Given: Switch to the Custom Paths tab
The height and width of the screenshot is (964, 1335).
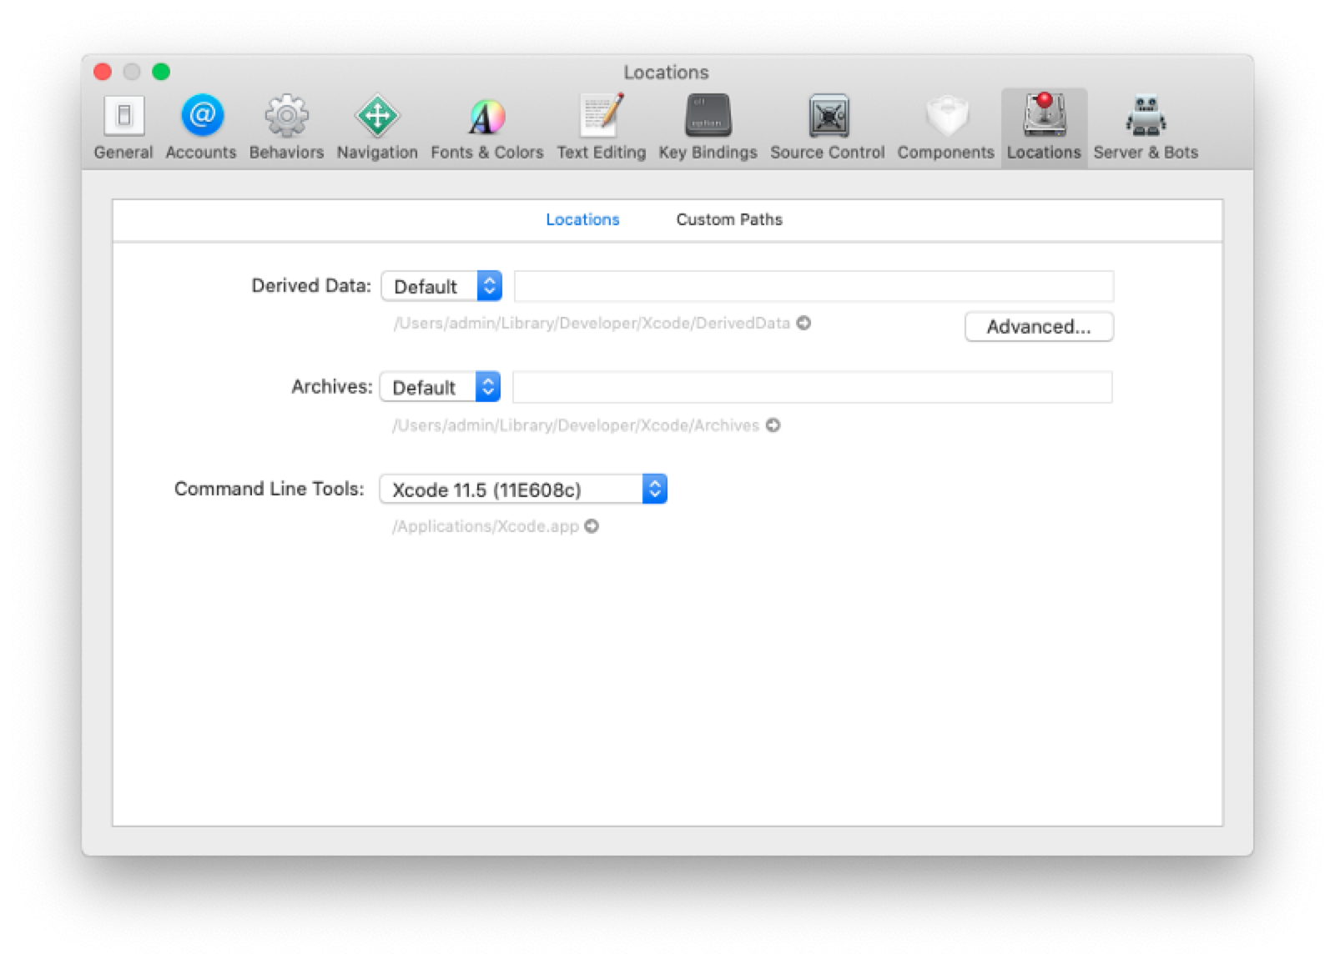Looking at the screenshot, I should click(729, 219).
